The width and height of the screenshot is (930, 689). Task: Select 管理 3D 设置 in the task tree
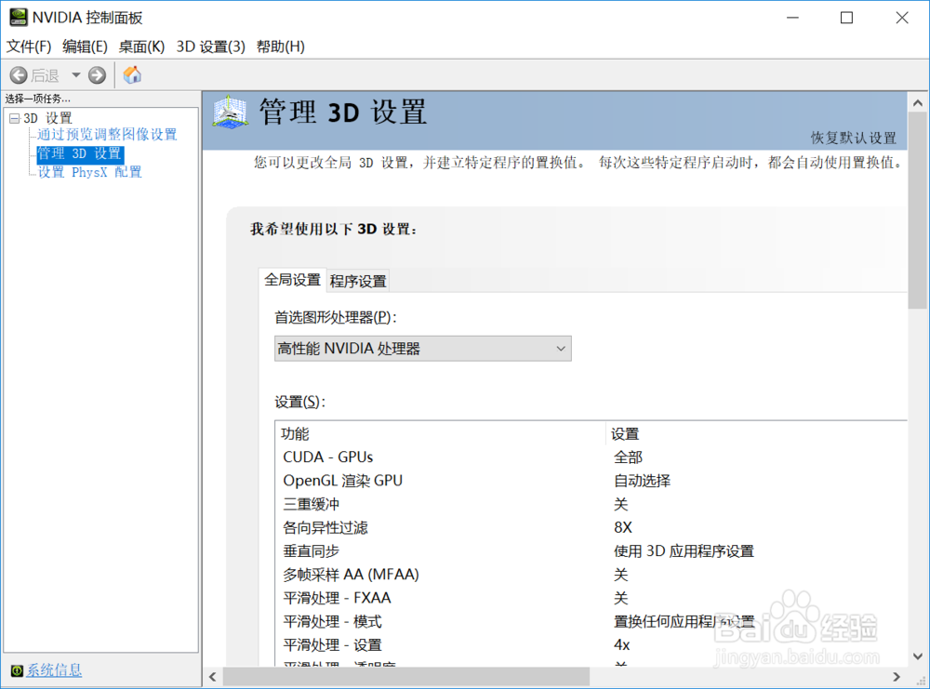(80, 154)
